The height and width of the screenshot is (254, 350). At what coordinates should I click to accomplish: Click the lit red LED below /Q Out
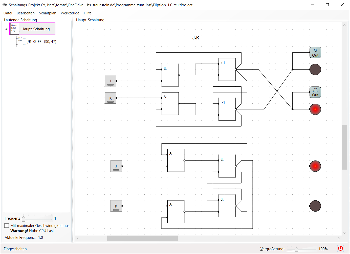(x=315, y=109)
